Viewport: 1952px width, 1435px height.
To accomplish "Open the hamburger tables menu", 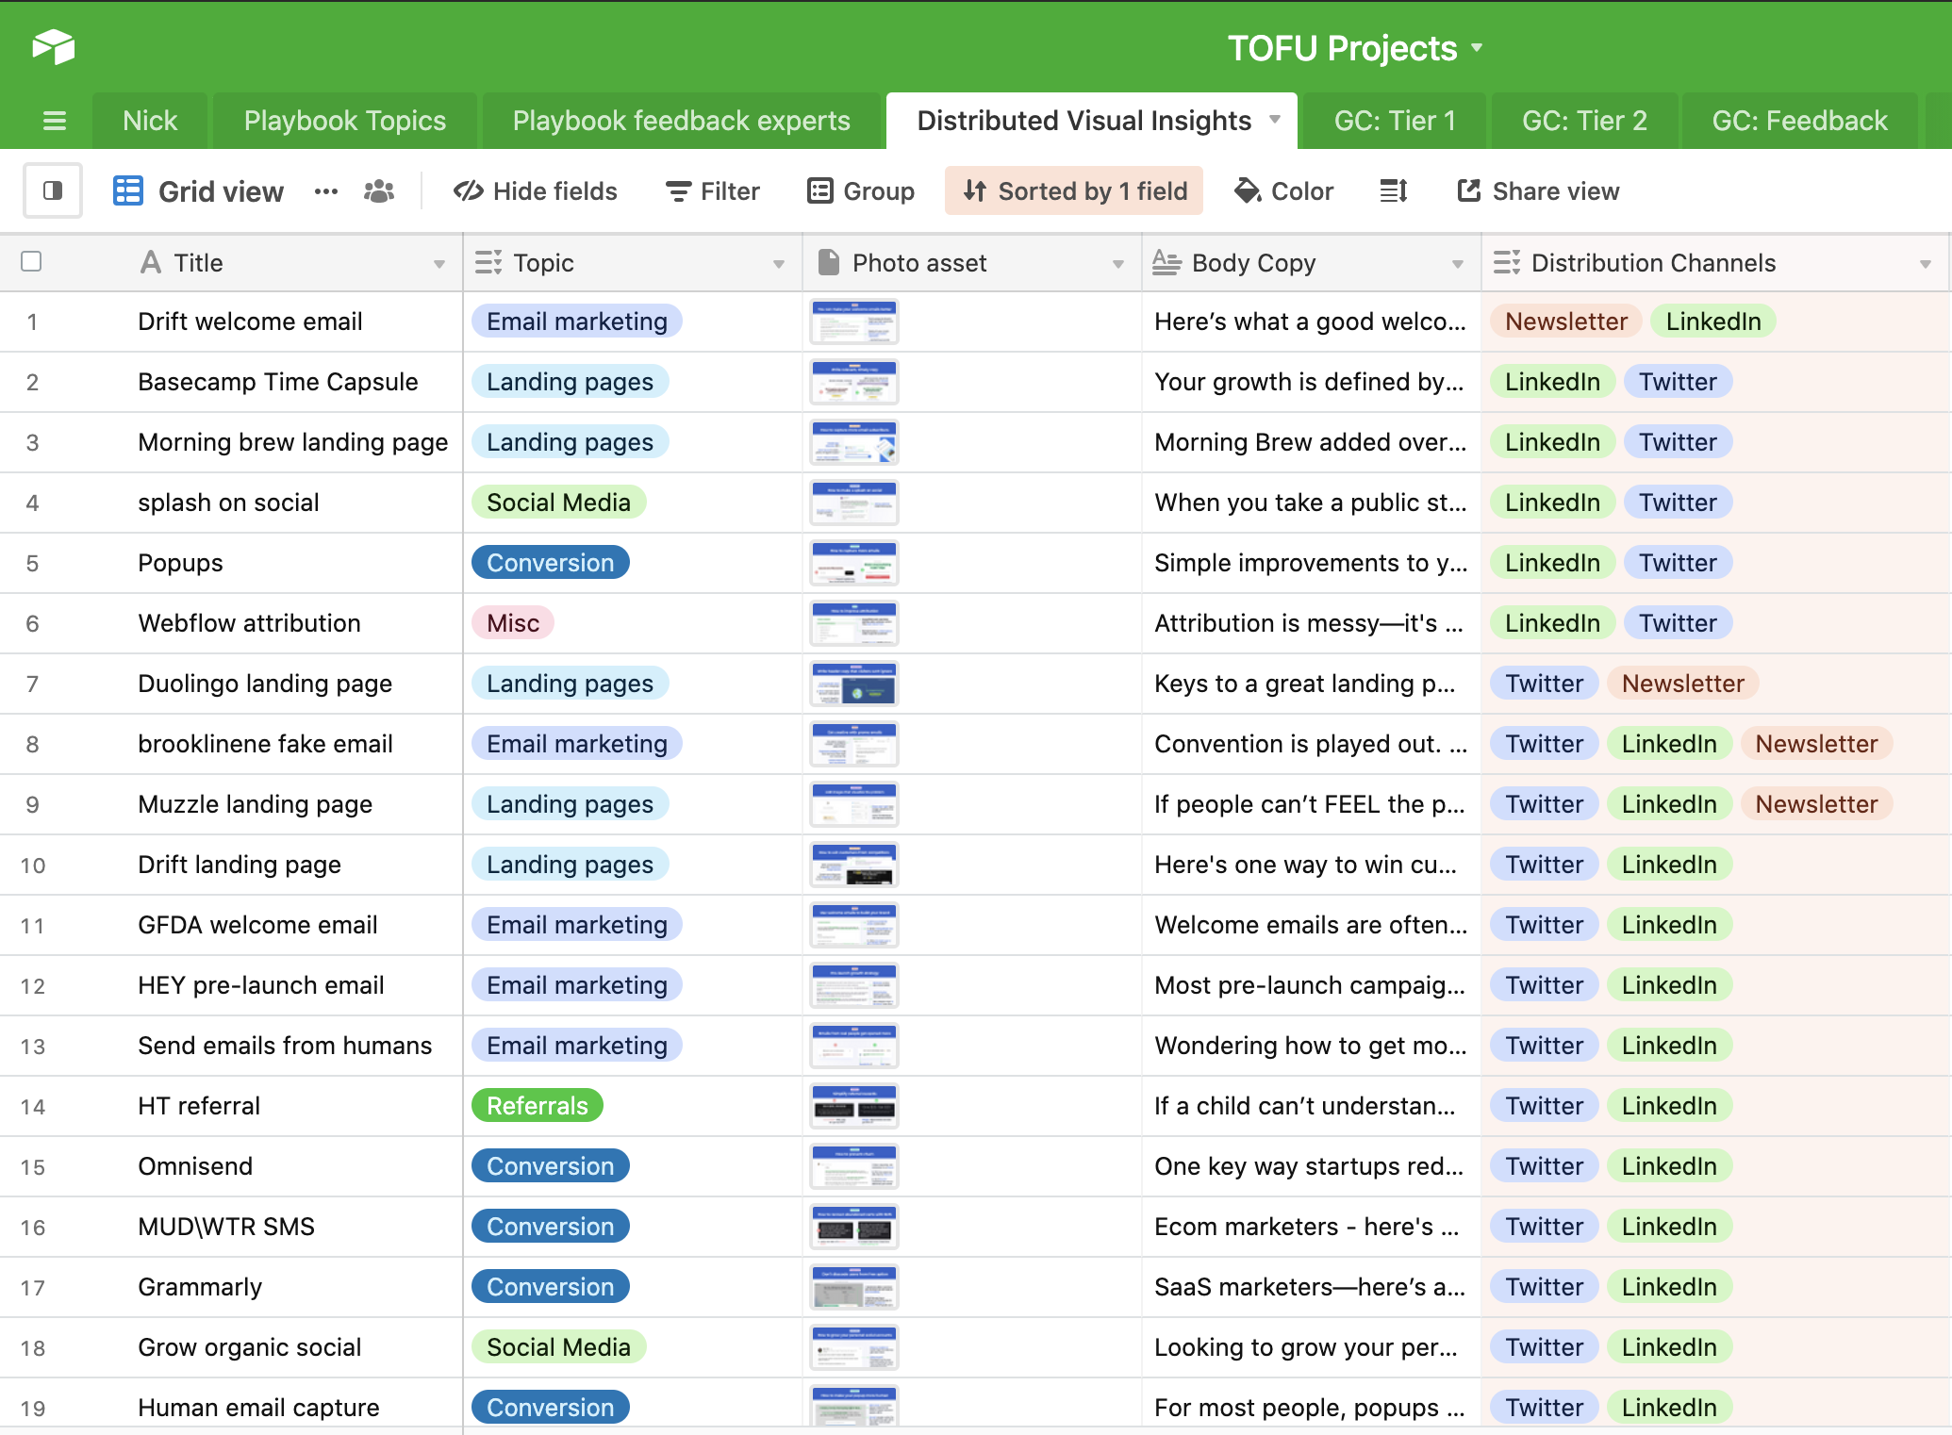I will pyautogui.click(x=55, y=121).
